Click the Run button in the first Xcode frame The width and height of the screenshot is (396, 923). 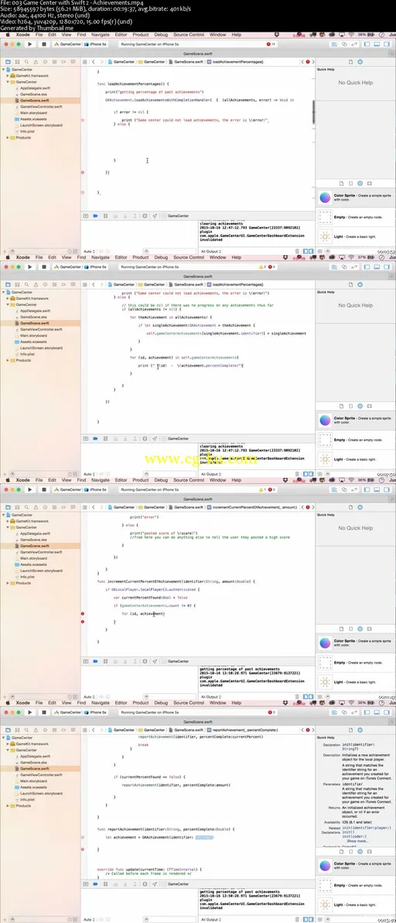click(31, 44)
